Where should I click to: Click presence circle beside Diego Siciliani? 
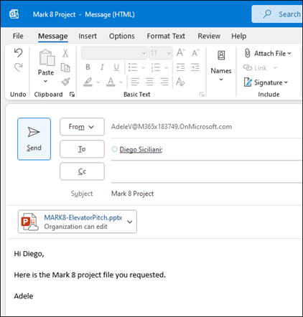(115, 149)
